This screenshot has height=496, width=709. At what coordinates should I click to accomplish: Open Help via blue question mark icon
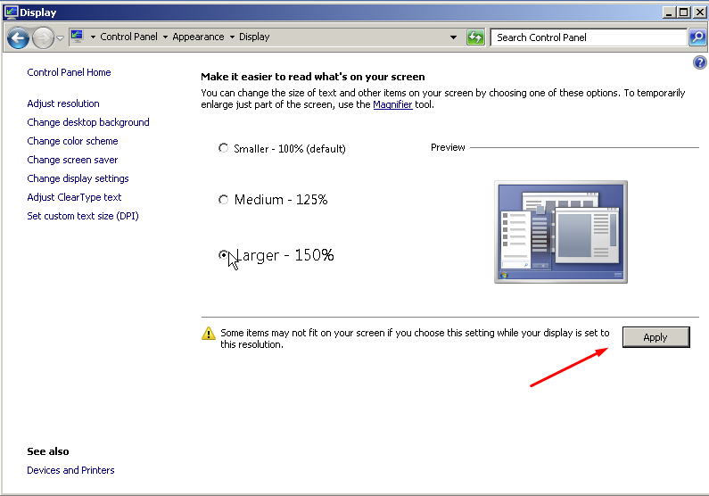click(699, 62)
